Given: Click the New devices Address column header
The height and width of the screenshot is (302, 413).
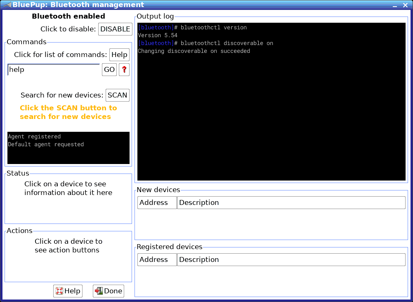Looking at the screenshot, I should [157, 202].
